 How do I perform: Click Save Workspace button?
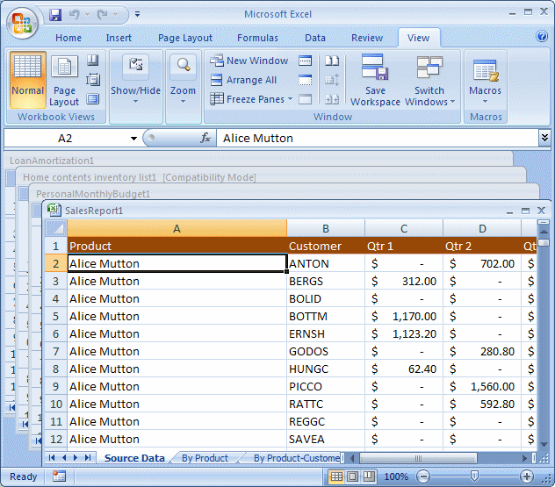tap(375, 80)
